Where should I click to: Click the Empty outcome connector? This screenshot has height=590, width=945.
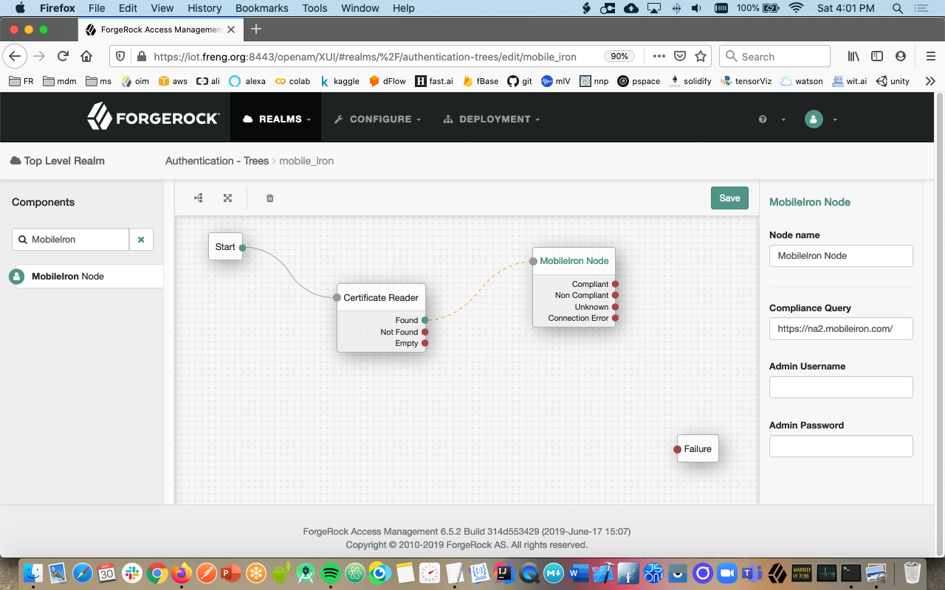tap(425, 343)
